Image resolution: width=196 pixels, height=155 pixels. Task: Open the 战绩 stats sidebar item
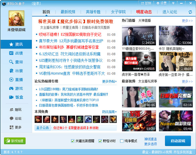(16, 53)
